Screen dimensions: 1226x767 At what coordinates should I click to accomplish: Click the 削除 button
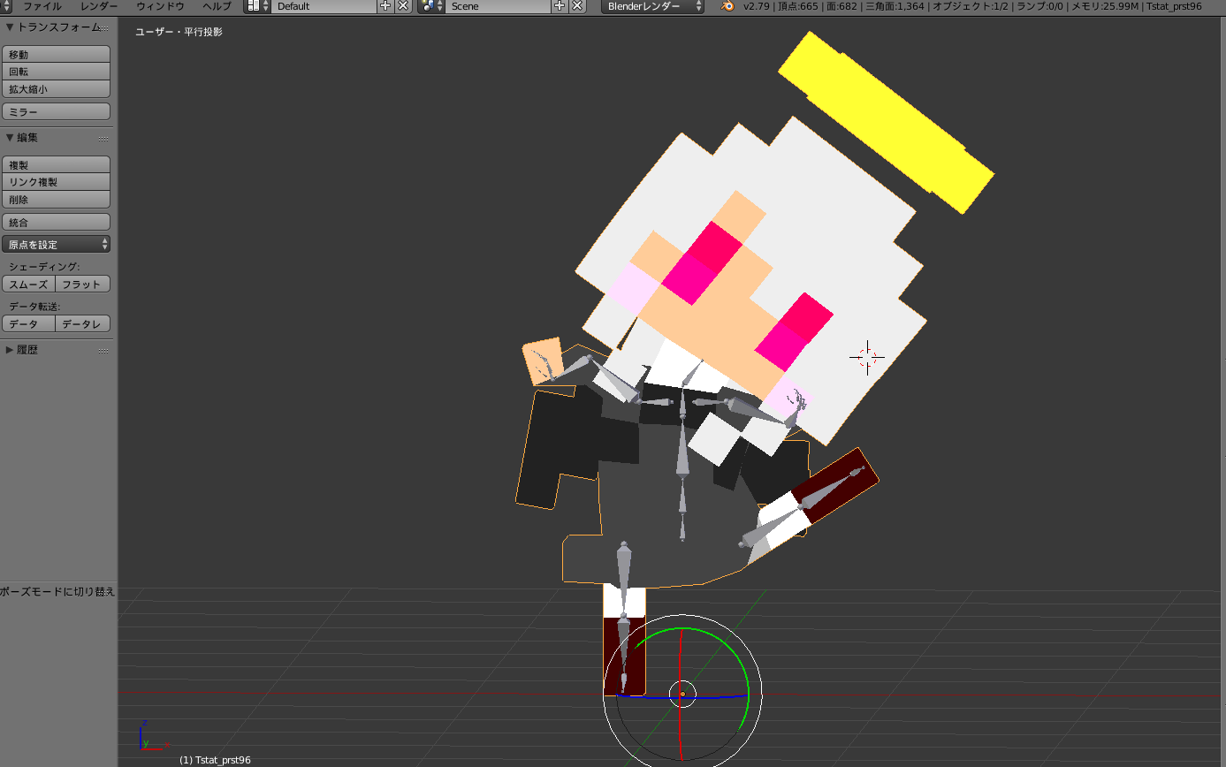[x=57, y=200]
